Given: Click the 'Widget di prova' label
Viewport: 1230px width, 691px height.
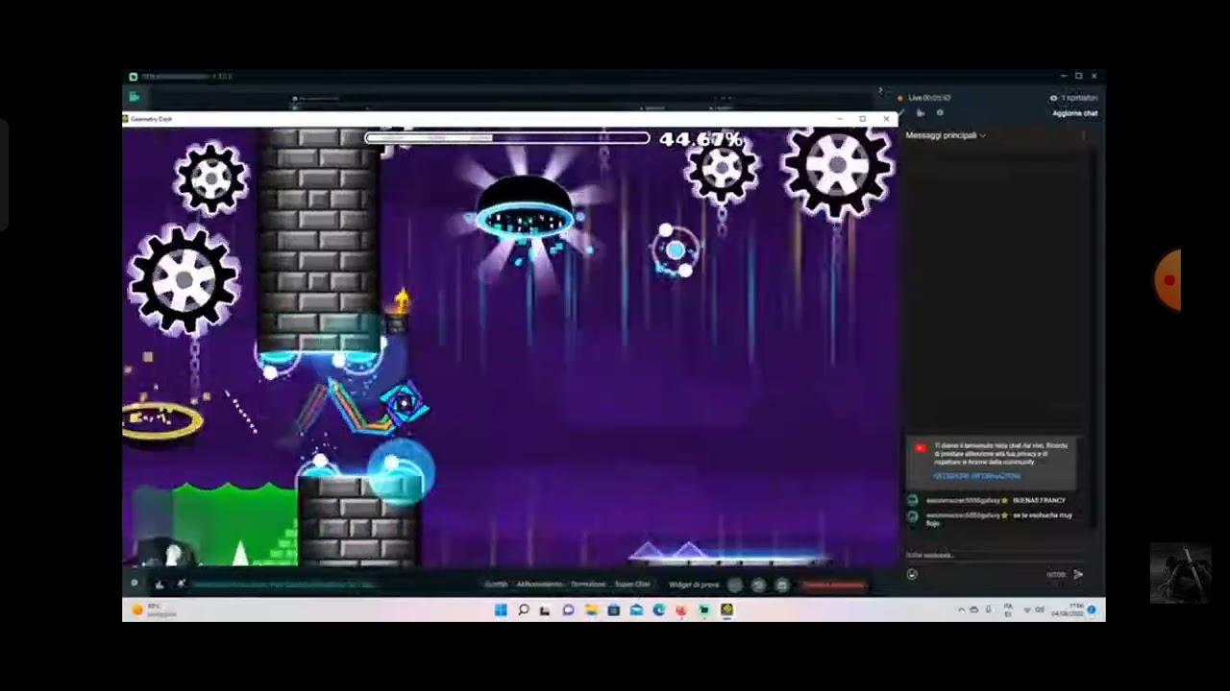Looking at the screenshot, I should tap(694, 584).
